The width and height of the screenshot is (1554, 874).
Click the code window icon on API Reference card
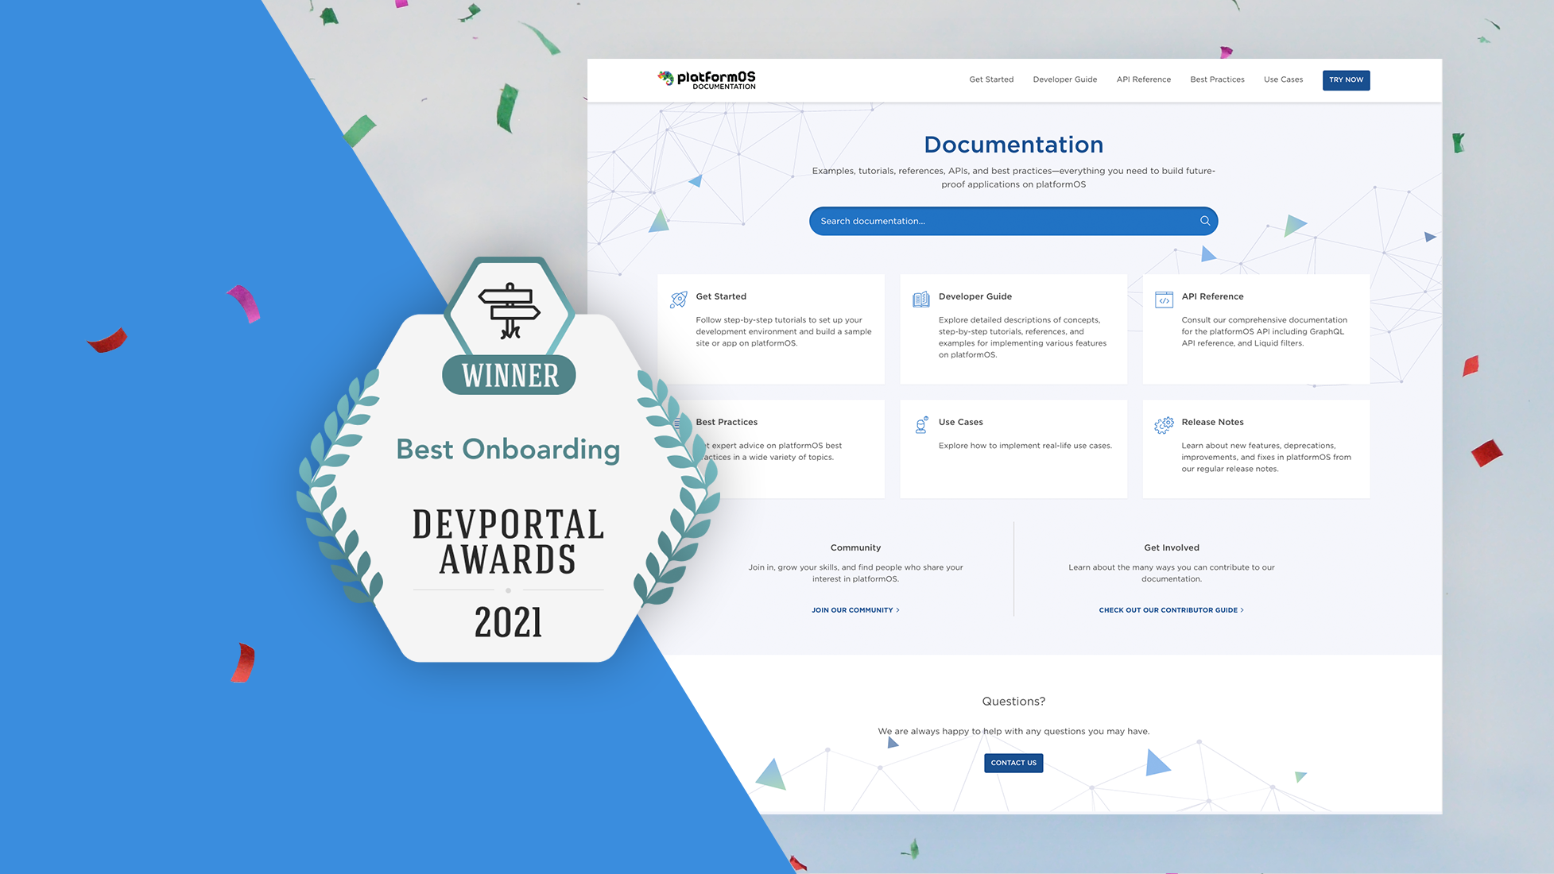click(x=1164, y=299)
